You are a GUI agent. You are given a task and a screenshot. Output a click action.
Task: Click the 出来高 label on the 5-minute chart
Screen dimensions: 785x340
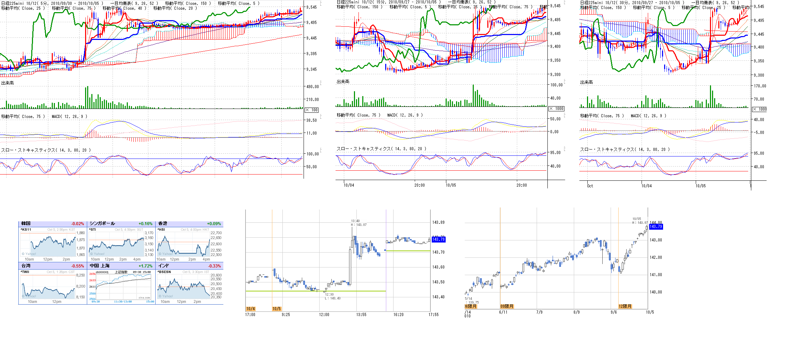point(8,83)
